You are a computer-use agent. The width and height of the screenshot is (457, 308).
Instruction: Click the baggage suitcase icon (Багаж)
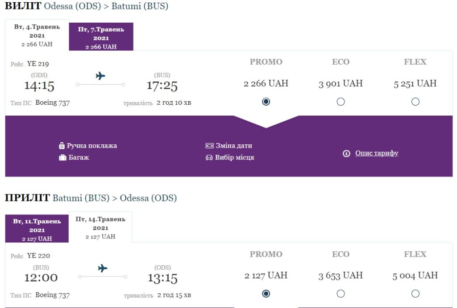tap(62, 157)
